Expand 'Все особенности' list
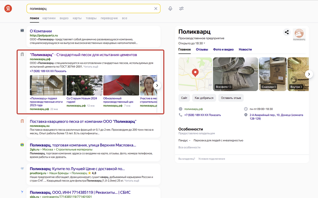The height and width of the screenshot is (198, 318). [189, 147]
